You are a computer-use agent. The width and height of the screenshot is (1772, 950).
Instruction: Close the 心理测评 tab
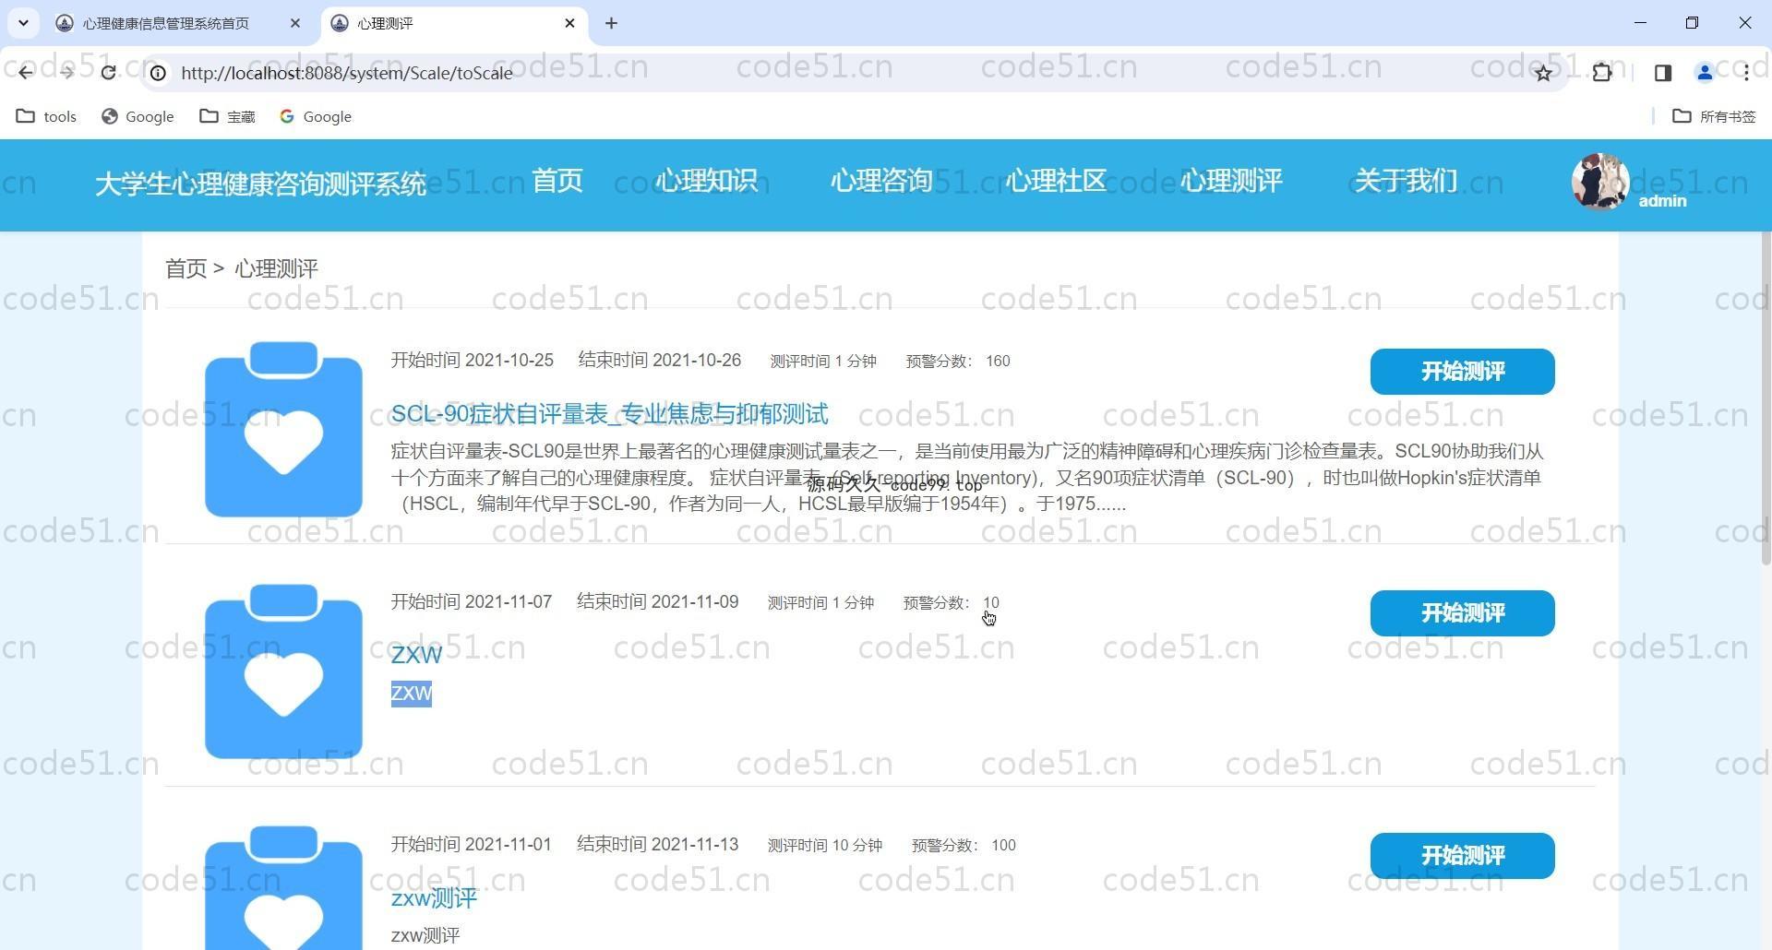(569, 23)
